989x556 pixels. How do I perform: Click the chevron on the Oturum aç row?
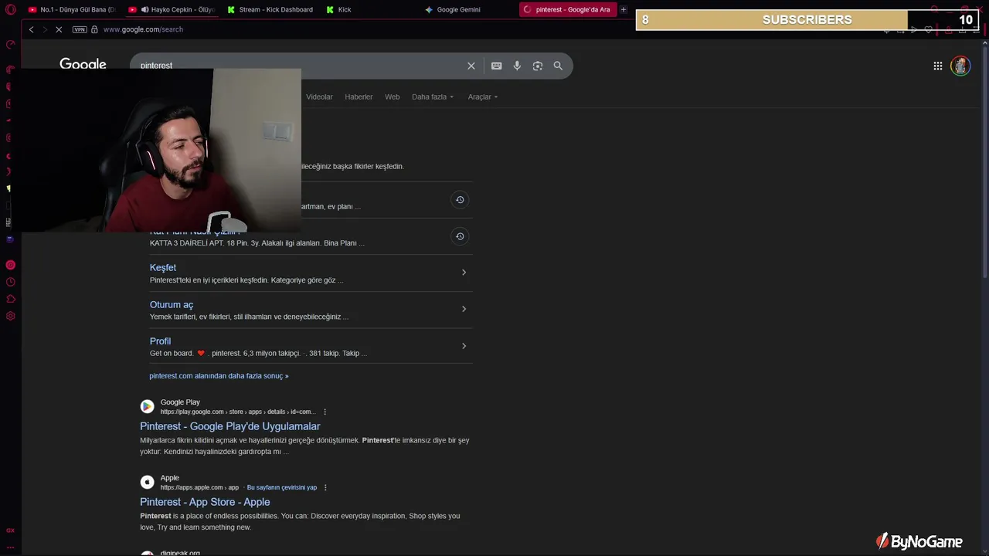[464, 309]
